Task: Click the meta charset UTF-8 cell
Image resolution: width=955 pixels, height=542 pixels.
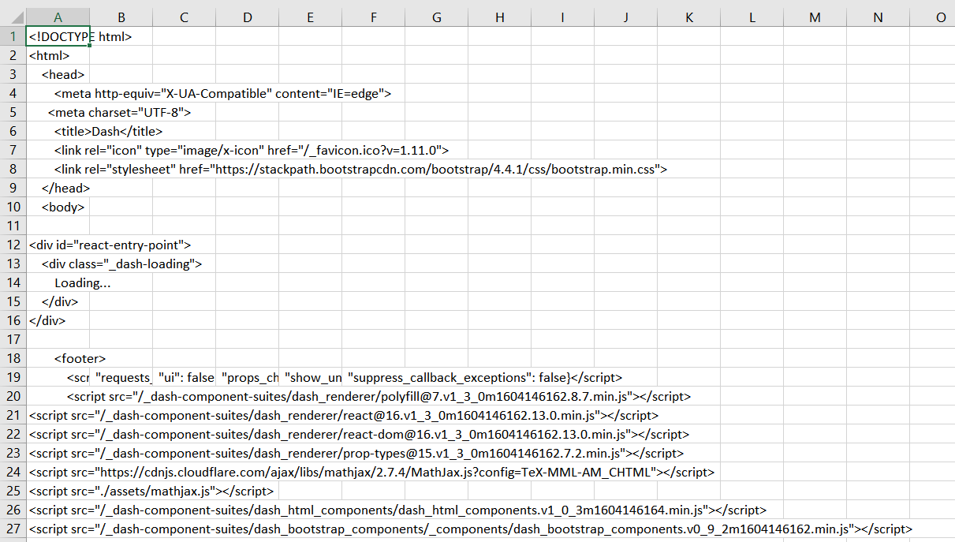Action: [58, 112]
